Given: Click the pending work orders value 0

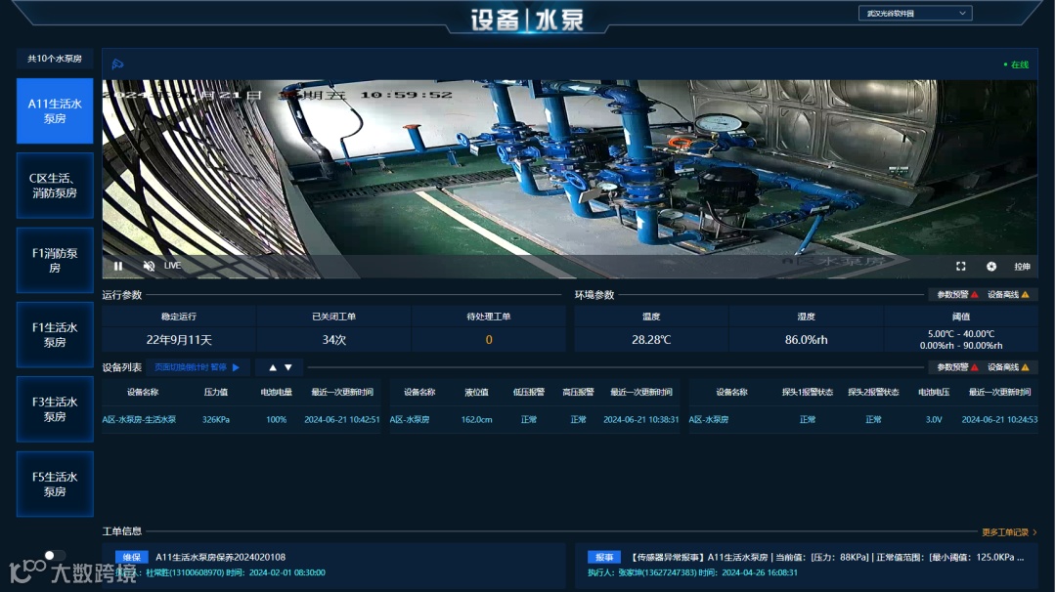Looking at the screenshot, I should [x=489, y=340].
